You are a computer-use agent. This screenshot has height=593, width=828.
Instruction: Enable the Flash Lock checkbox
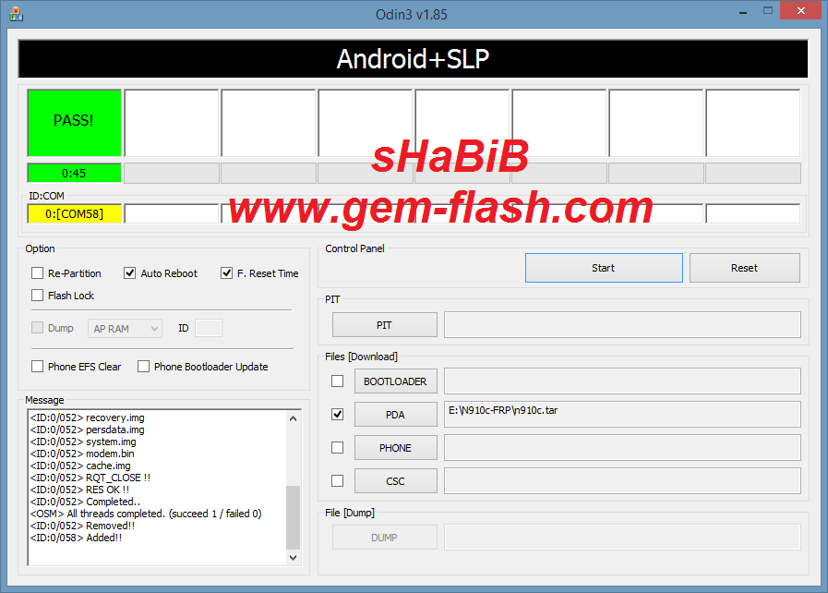[x=38, y=295]
